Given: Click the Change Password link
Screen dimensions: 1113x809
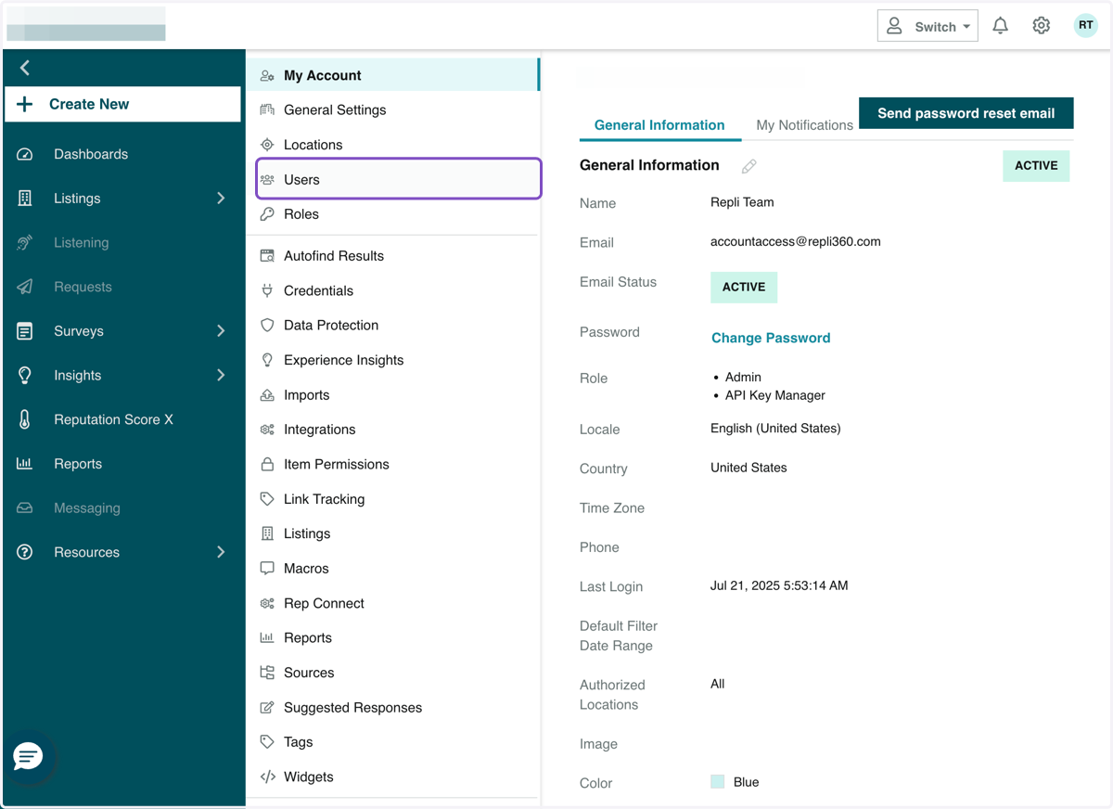Looking at the screenshot, I should click(x=771, y=339).
